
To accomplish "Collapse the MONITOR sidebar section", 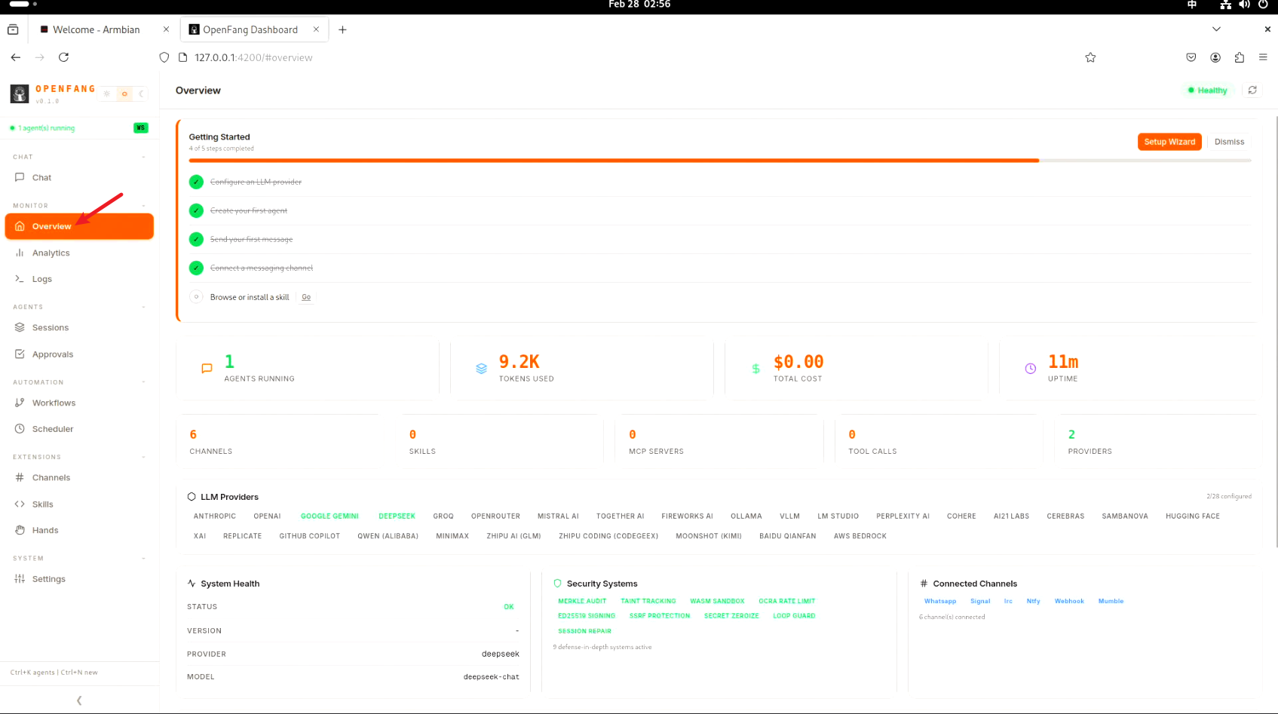I will tap(143, 206).
